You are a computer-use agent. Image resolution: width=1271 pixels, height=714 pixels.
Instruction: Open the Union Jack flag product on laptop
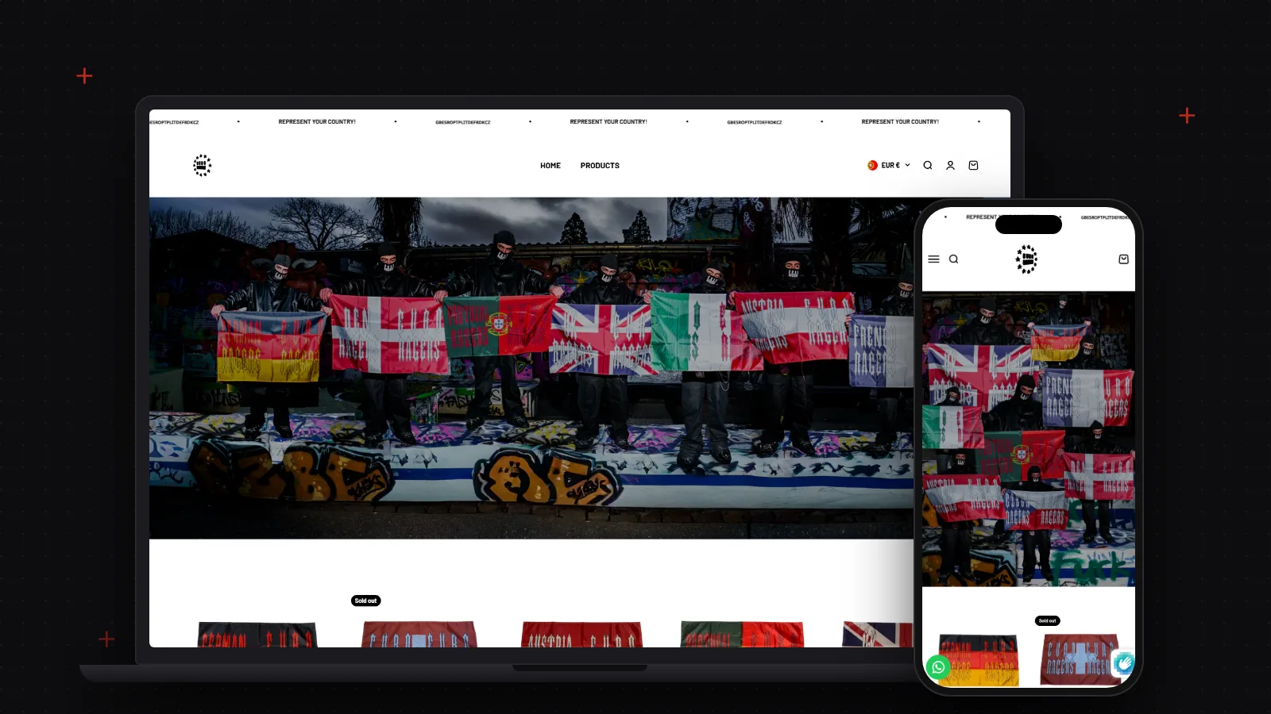tap(878, 634)
